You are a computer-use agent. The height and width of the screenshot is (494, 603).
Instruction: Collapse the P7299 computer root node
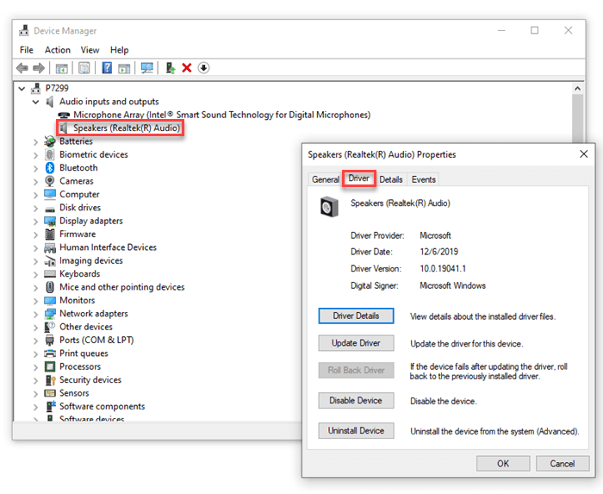coord(22,89)
